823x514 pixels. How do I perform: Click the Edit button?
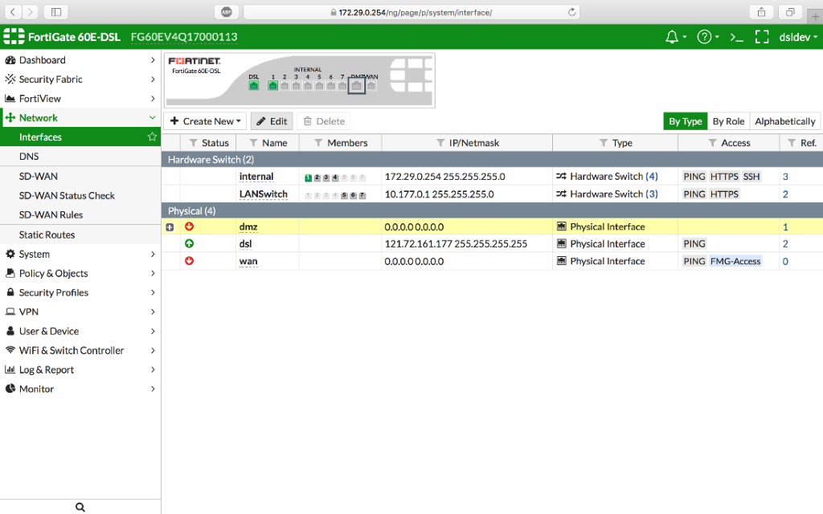272,121
